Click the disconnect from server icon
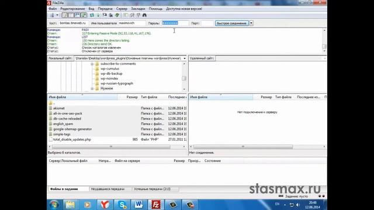Viewport: 374px width, 210px height. point(110,15)
